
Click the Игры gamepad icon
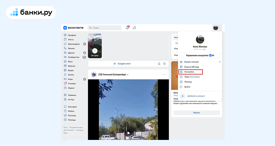pos(65,79)
